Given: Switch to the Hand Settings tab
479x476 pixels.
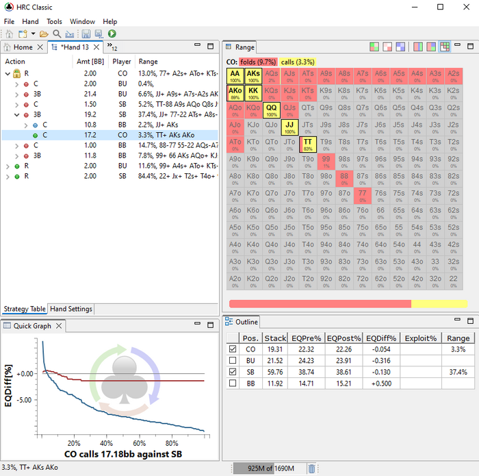Looking at the screenshot, I should point(71,309).
